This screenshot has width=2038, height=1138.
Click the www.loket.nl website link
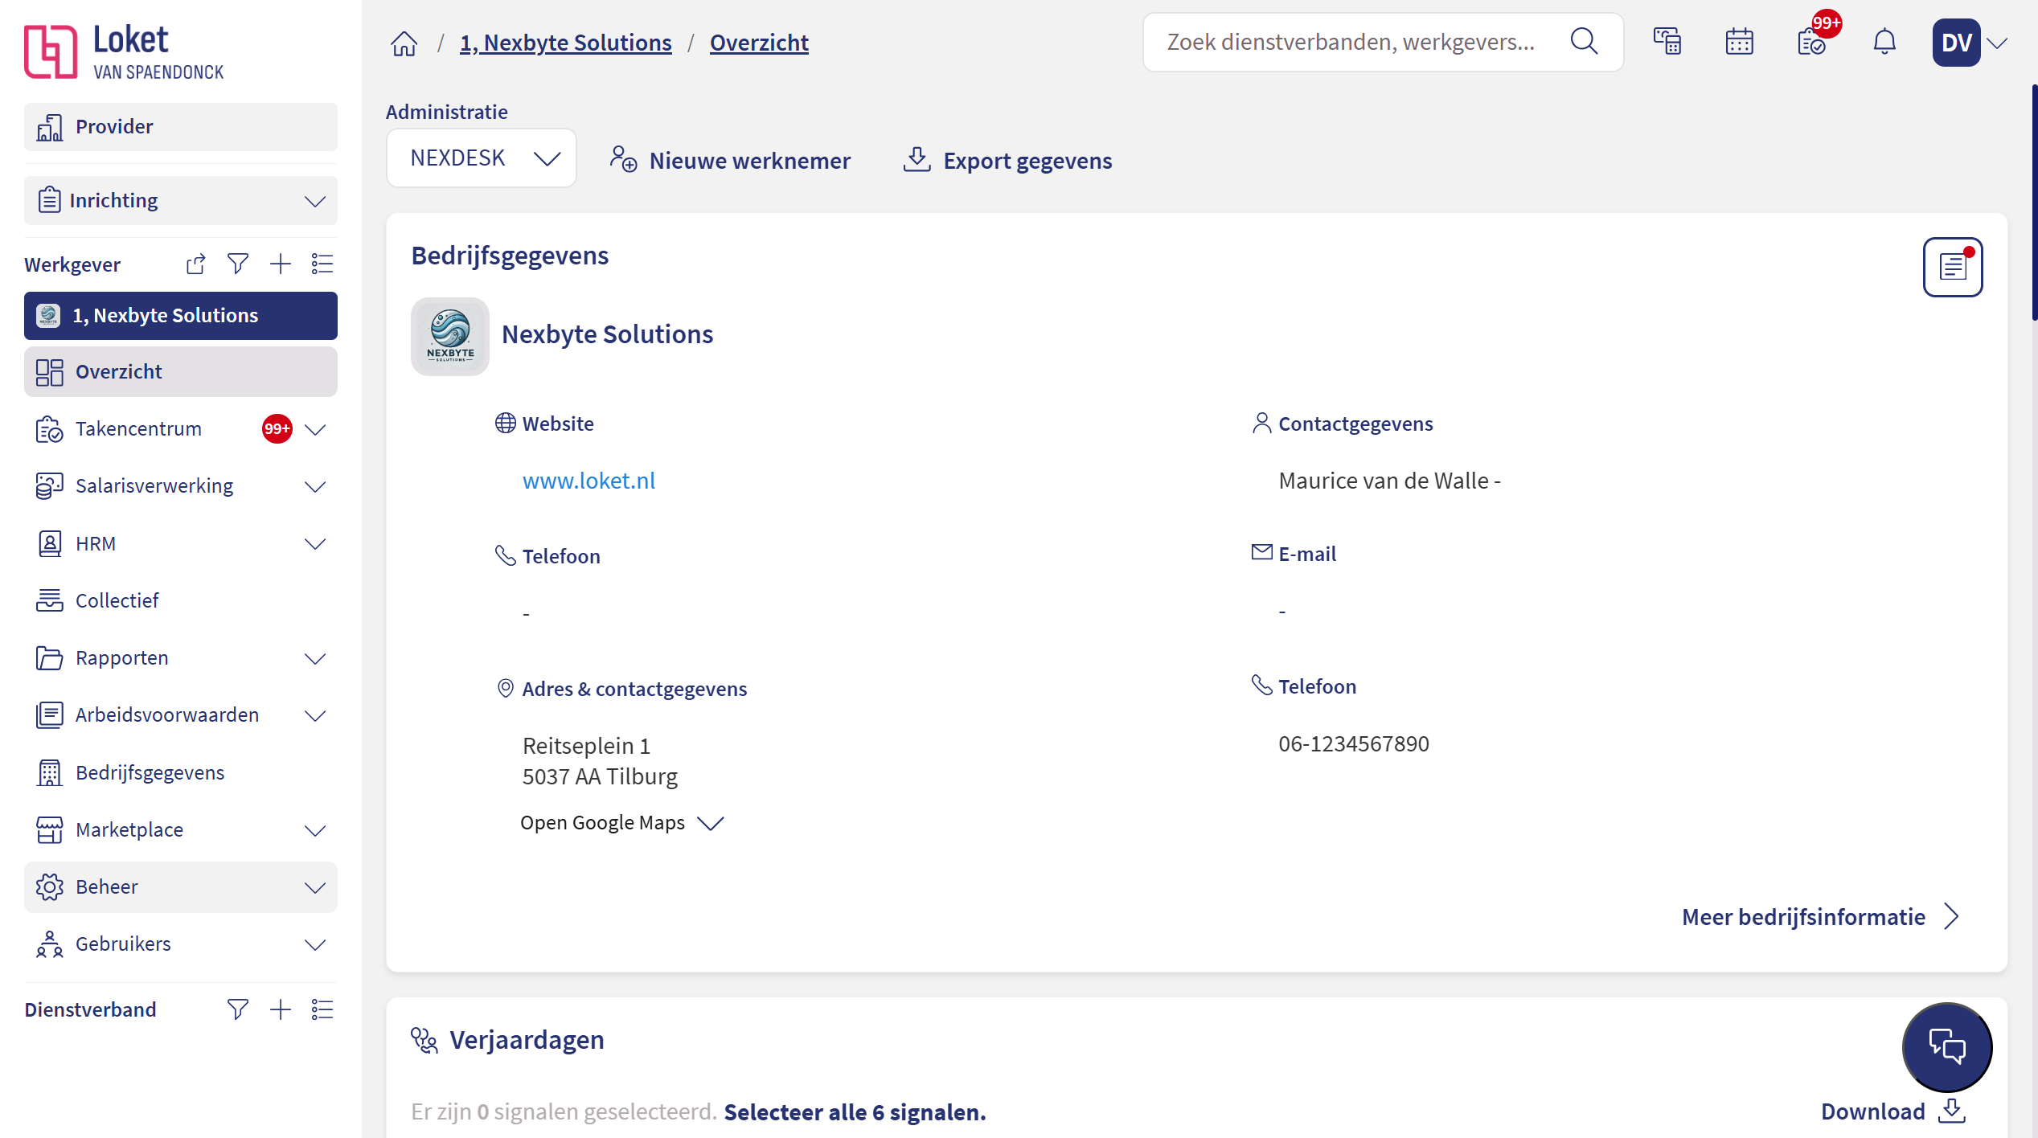coord(588,481)
